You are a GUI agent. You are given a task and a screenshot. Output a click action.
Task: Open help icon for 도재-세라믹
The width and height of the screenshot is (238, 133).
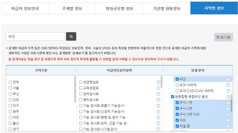(228, 85)
